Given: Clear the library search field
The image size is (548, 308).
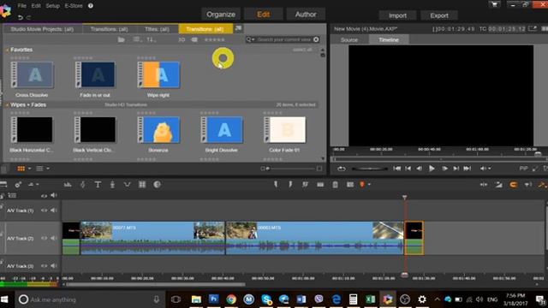Looking at the screenshot, I should coord(316,39).
